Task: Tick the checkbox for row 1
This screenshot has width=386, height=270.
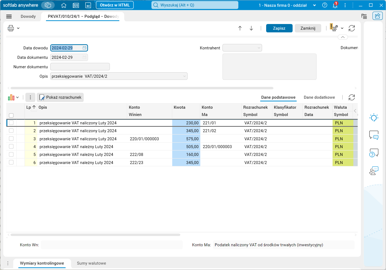Action: [x=11, y=123]
